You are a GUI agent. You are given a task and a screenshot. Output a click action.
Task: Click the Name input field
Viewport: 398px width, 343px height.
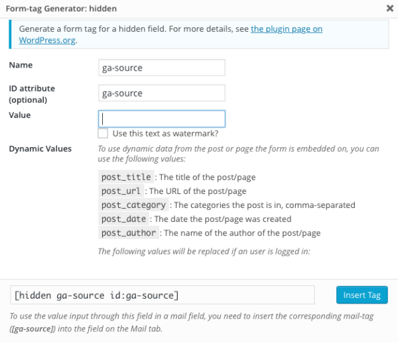click(162, 68)
